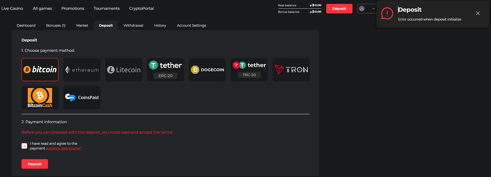
Task: Open the History tab
Action: [x=160, y=25]
